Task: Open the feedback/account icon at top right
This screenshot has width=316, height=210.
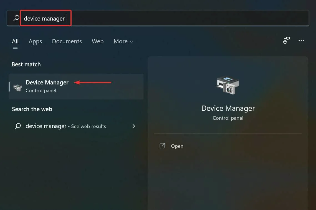Action: tap(286, 40)
